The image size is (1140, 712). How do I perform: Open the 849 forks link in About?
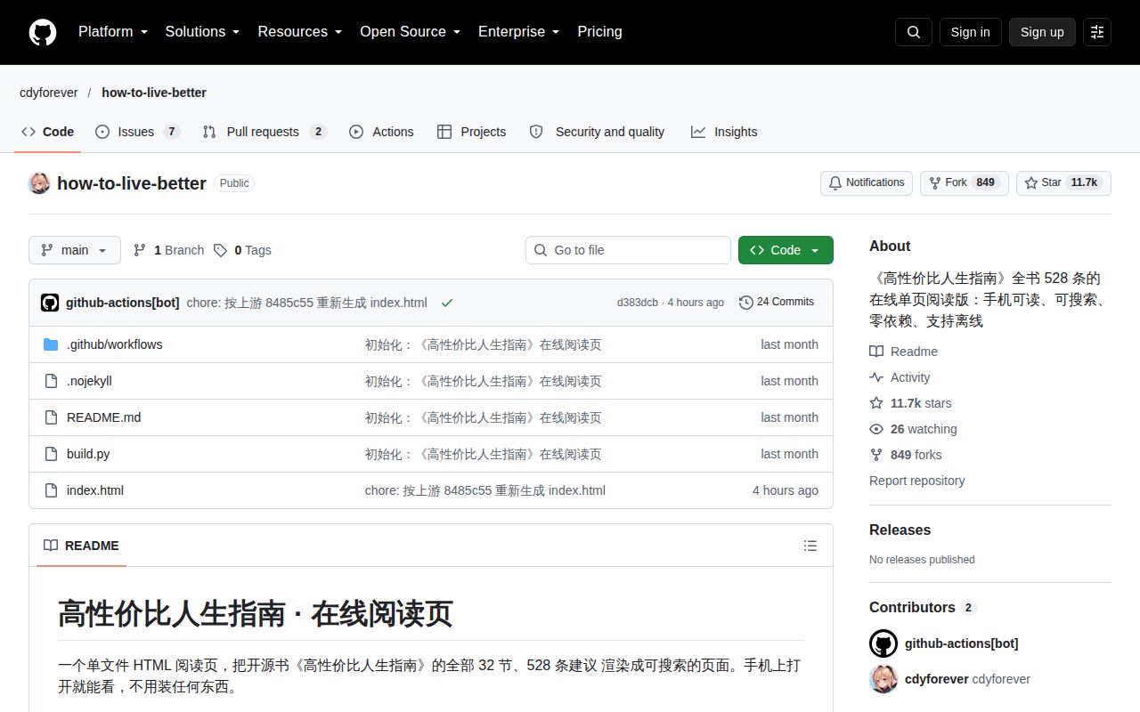point(905,455)
